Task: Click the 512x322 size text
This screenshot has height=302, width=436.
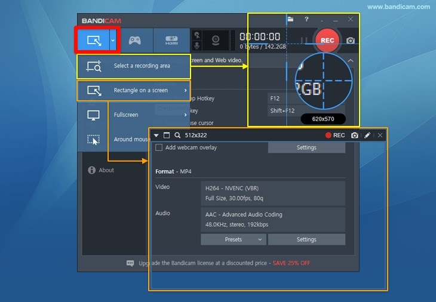Action: pos(196,135)
